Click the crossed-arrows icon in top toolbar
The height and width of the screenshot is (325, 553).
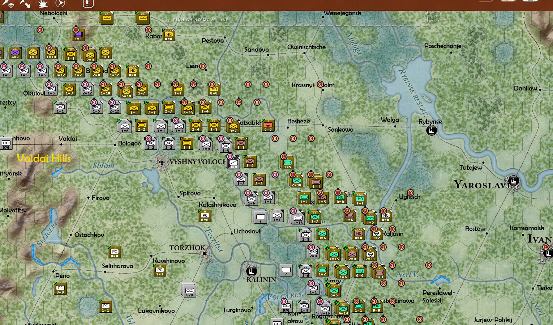(25, 4)
